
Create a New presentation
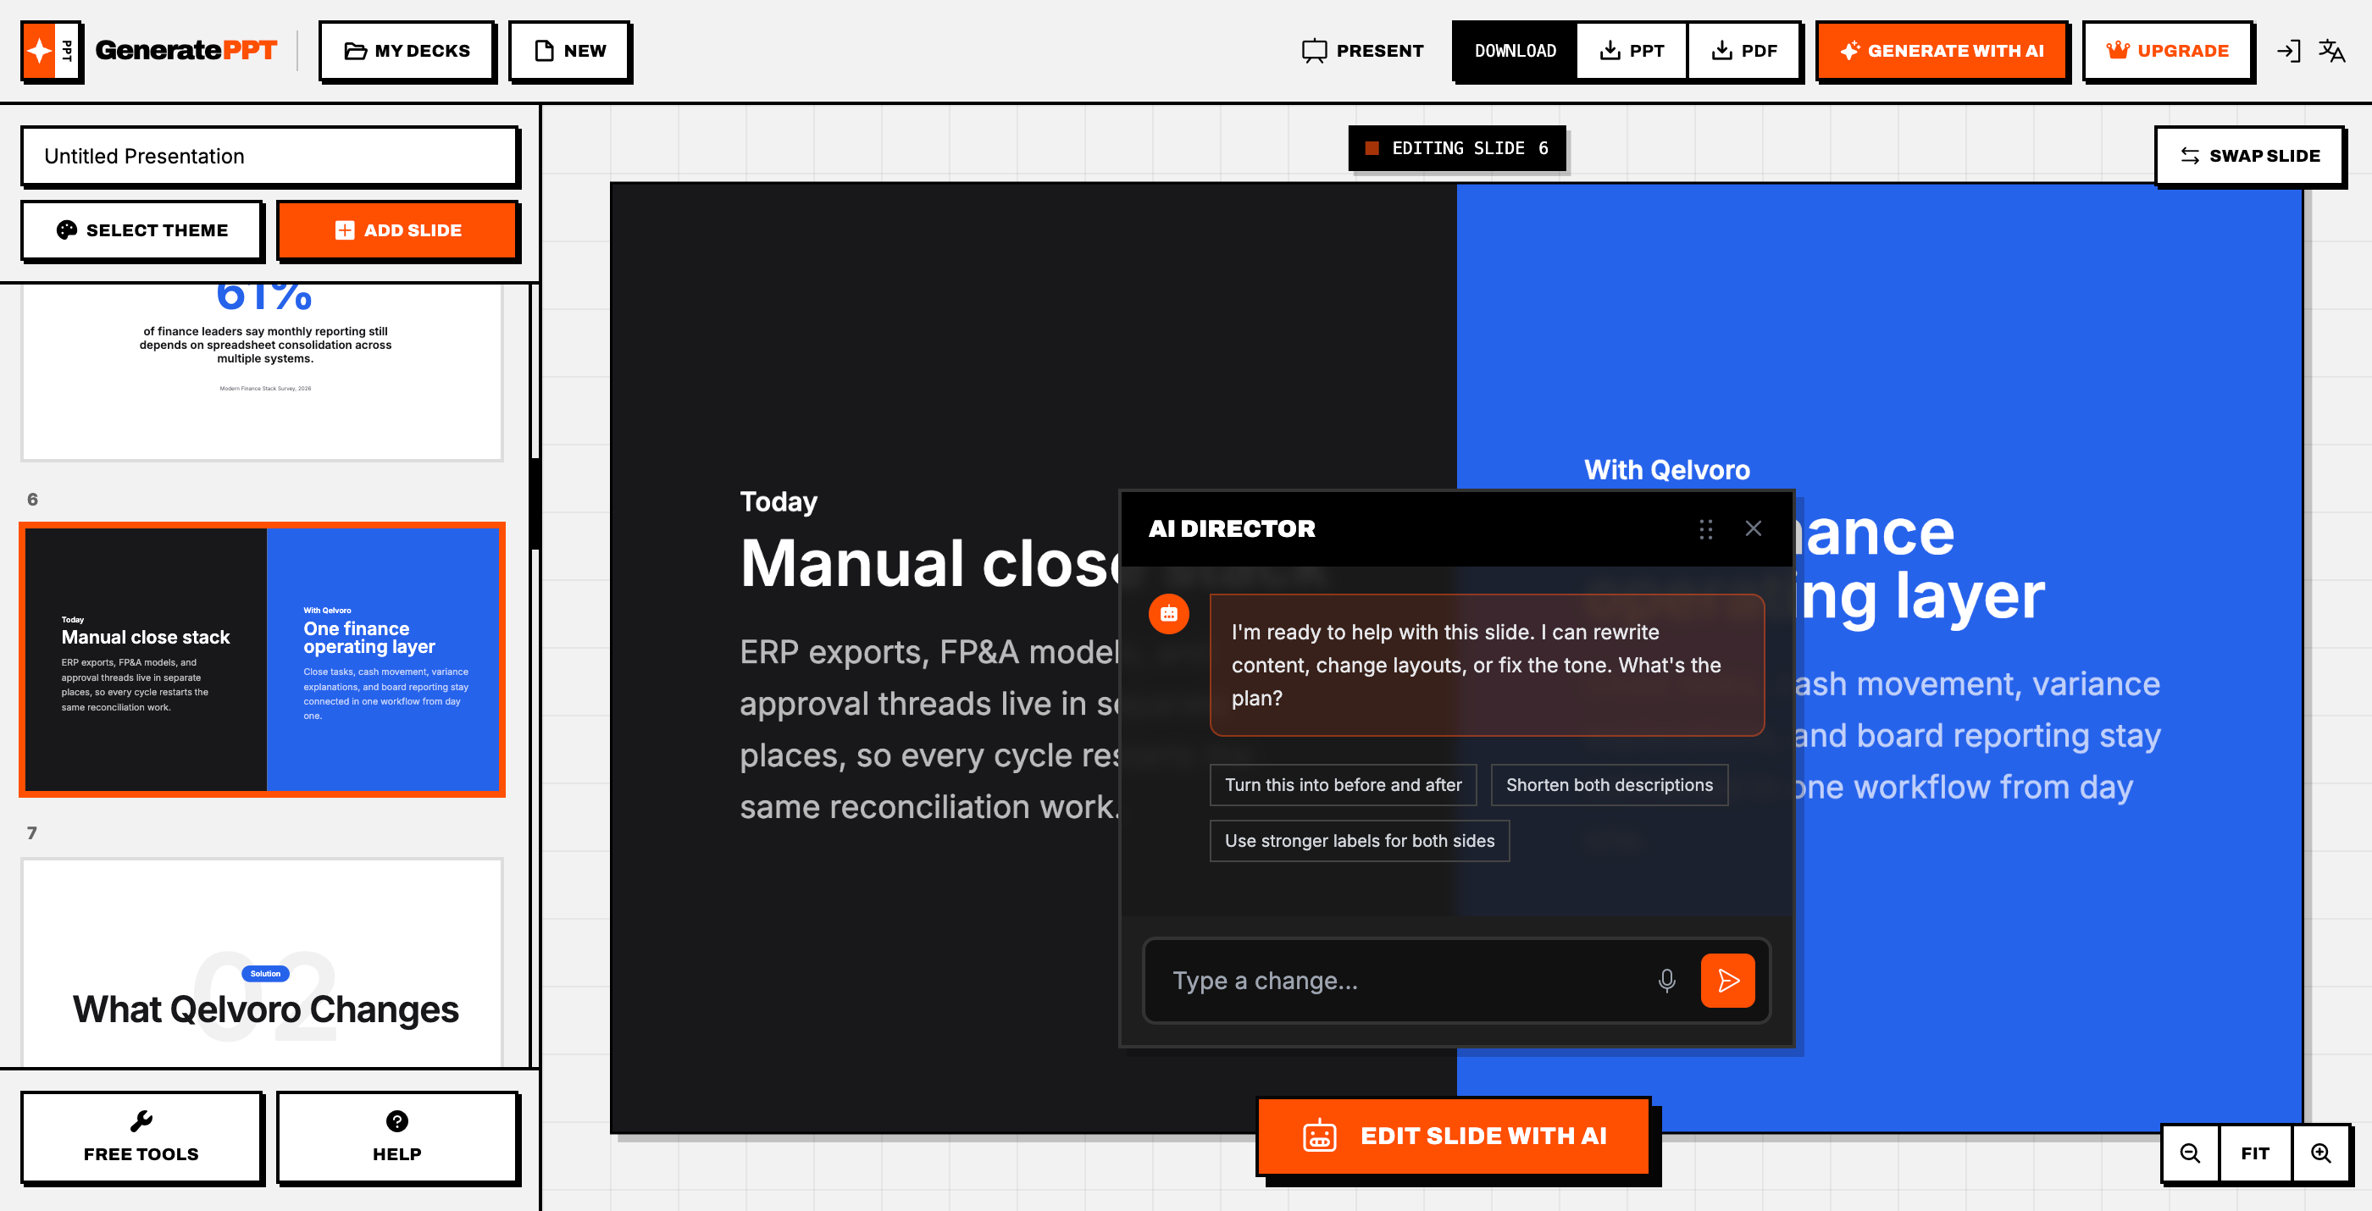coord(569,51)
